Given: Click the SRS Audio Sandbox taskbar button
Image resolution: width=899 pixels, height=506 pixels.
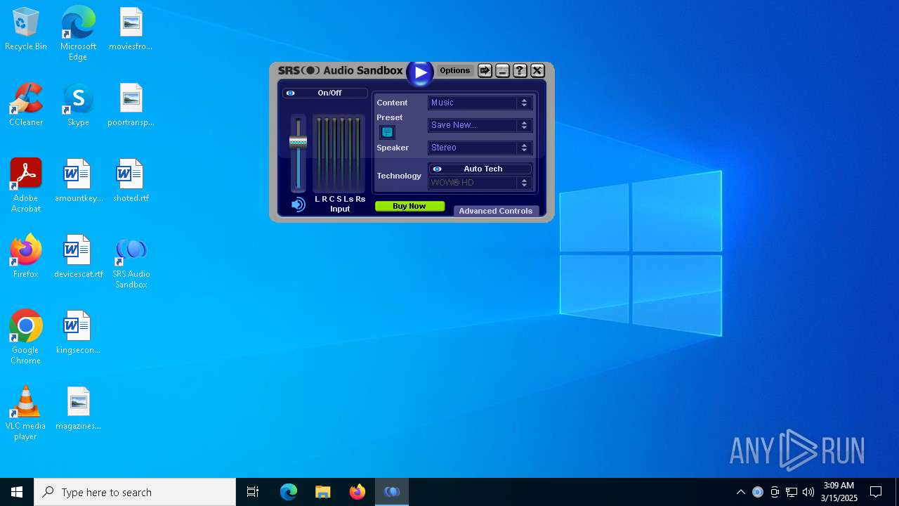Looking at the screenshot, I should click(392, 492).
